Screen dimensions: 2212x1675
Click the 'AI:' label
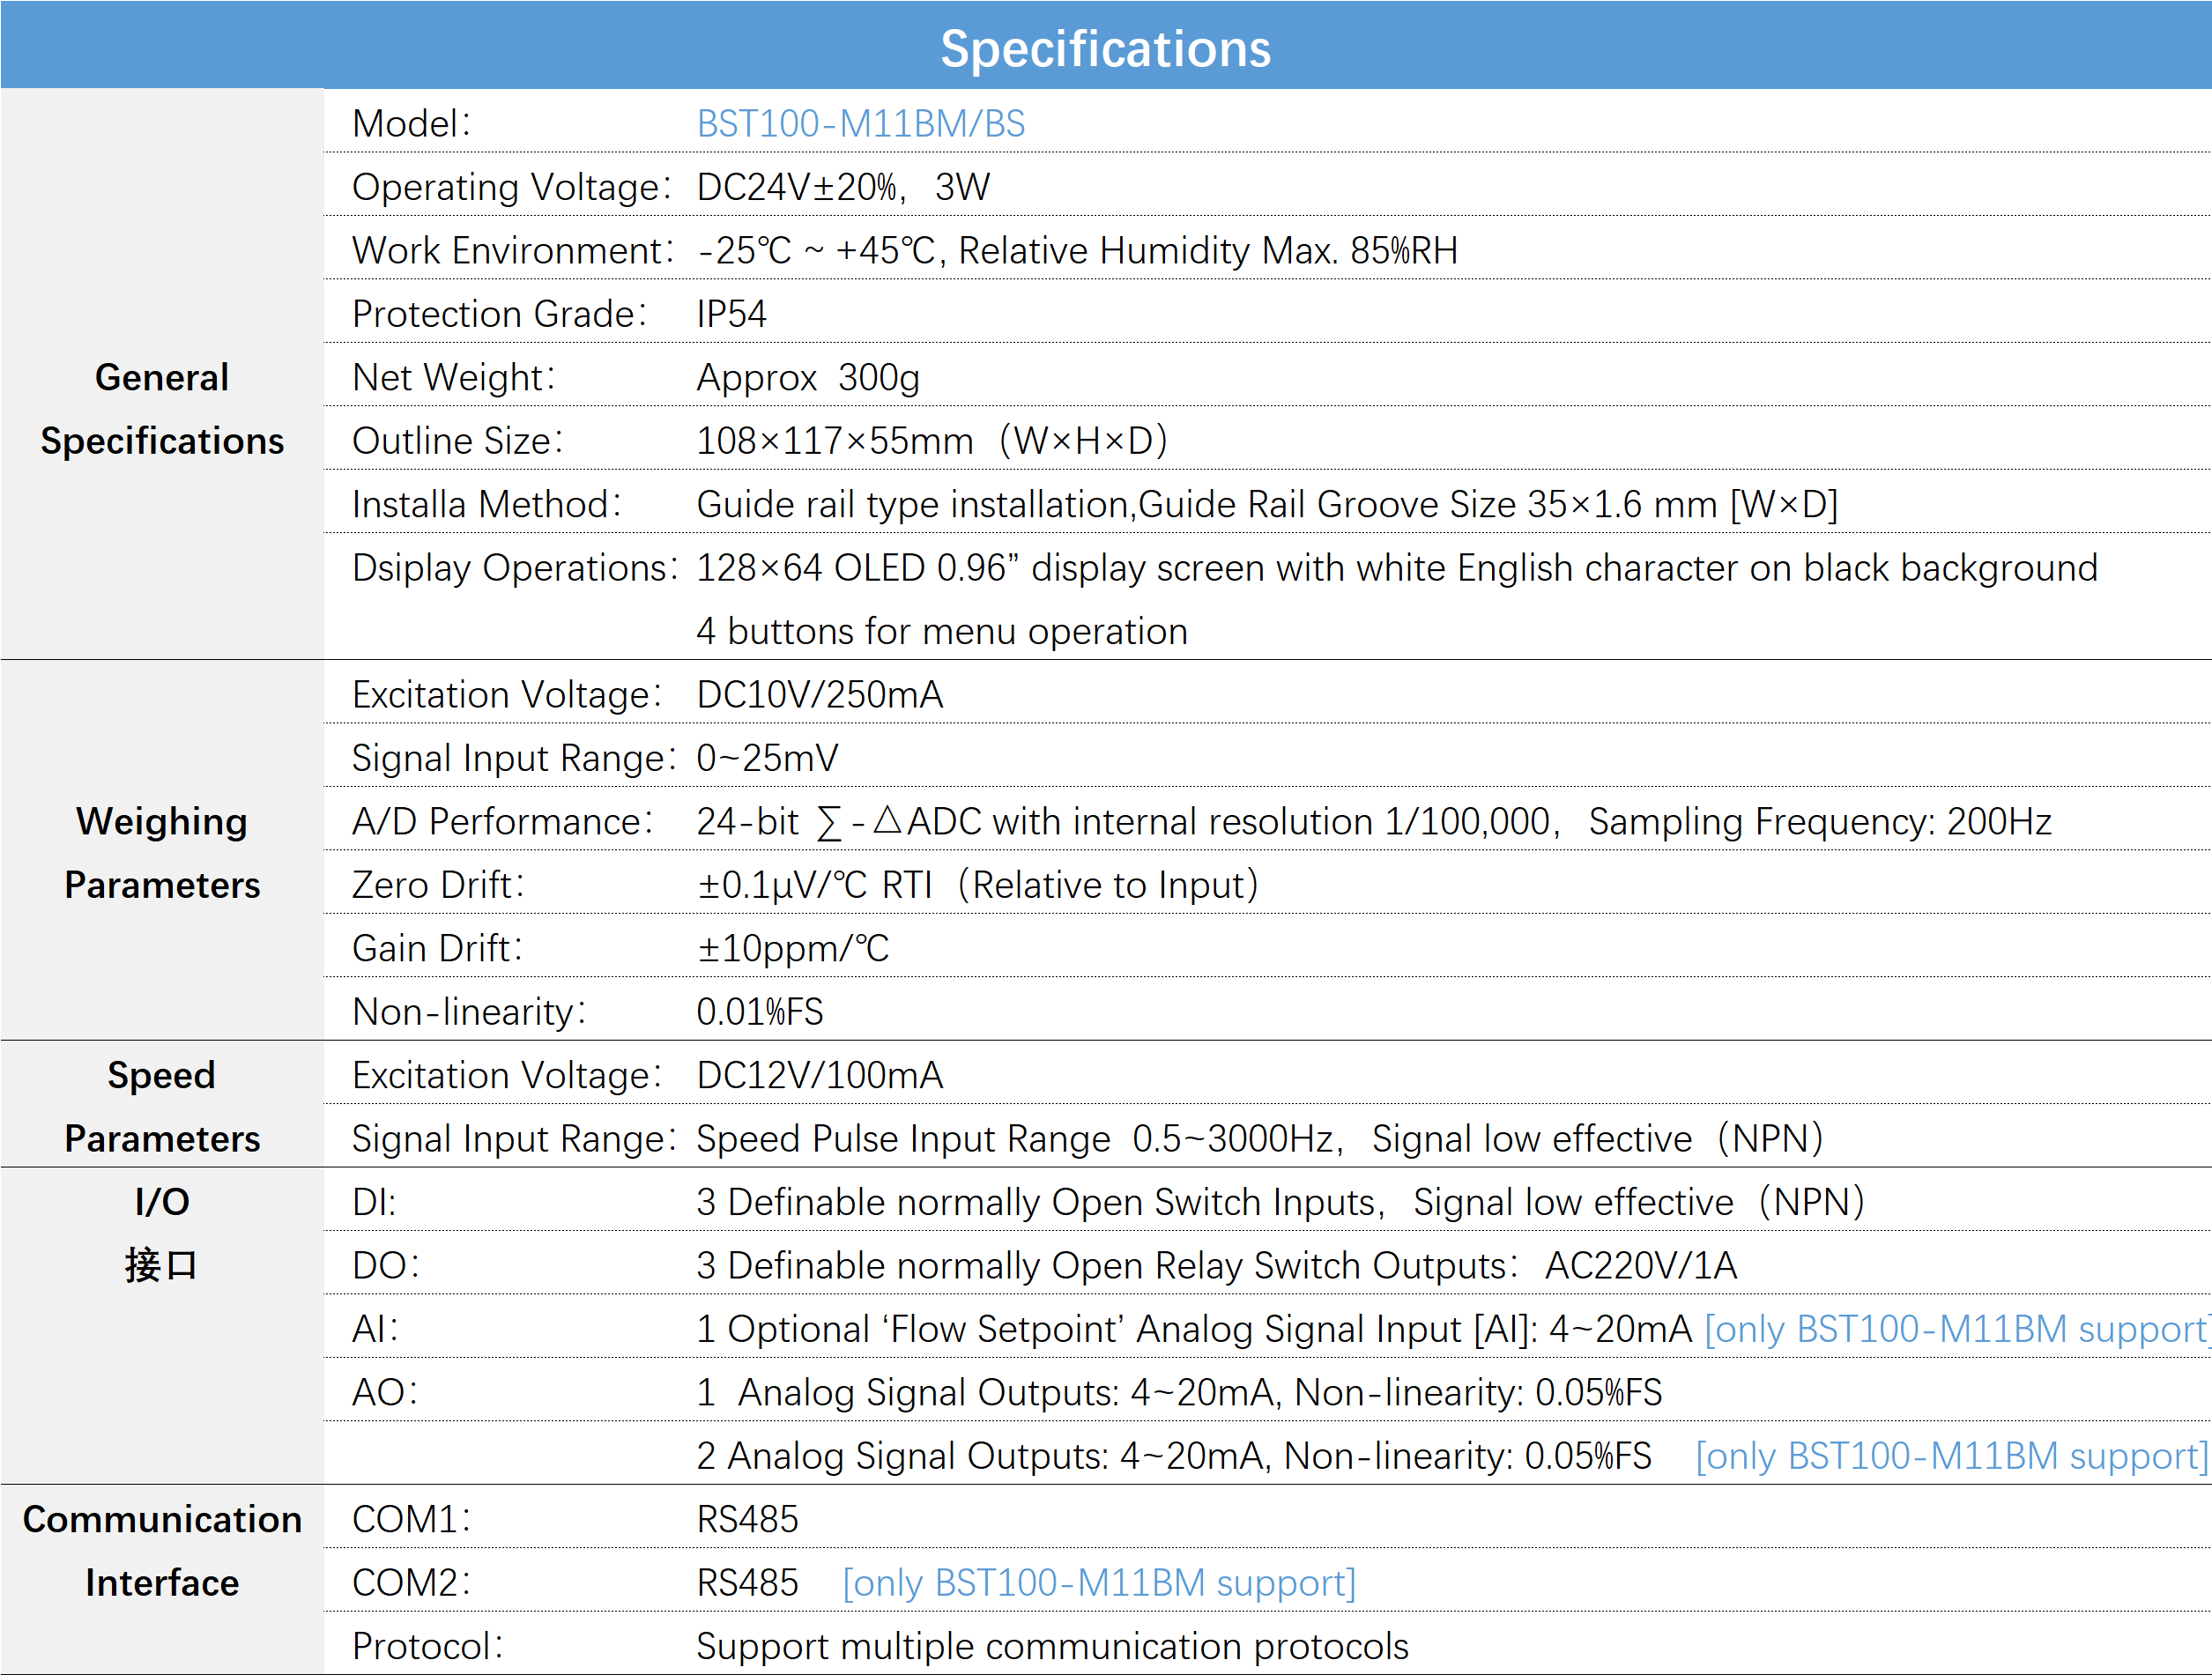(375, 1329)
